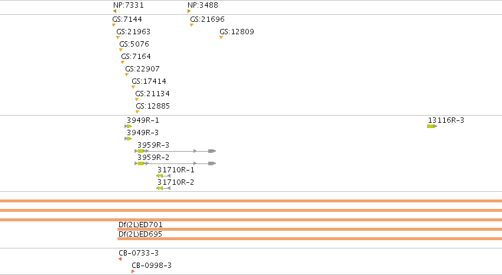Select the CB-0733-3 label
This screenshot has width=502, height=275.
point(139,253)
